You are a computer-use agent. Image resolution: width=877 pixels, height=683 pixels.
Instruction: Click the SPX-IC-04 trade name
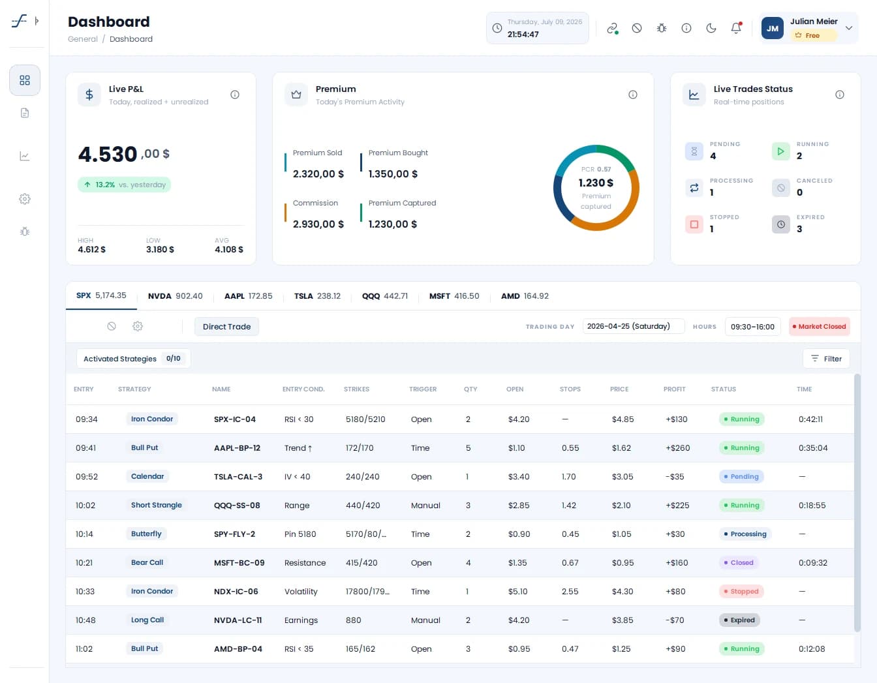(x=235, y=419)
